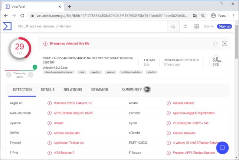Click the VirusTotal search magnifier icon
The height and width of the screenshot is (160, 239).
(173, 26)
